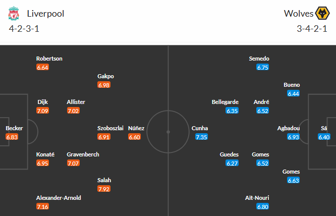This screenshot has height=216, width=336.
Task: Select Bellegarde in the Wolves midfield
Action: click(225, 102)
